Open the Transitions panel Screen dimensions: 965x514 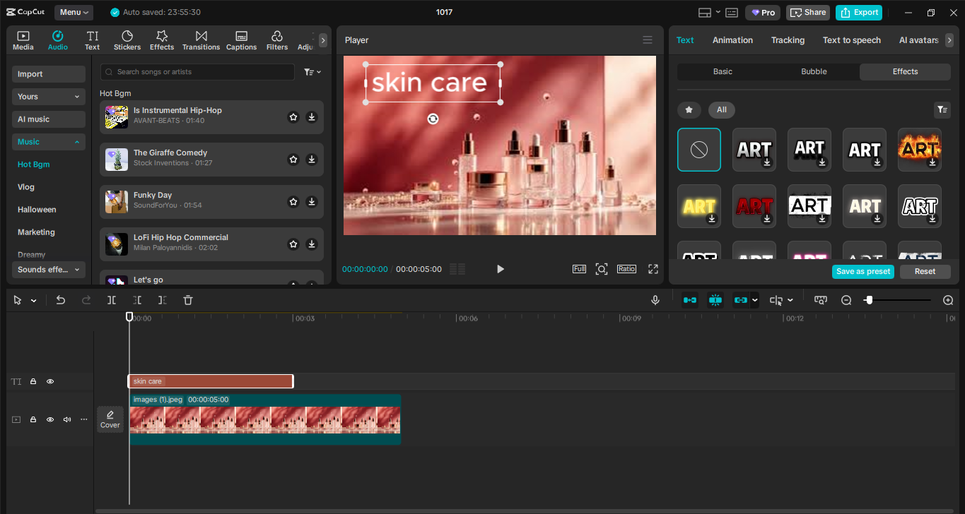[201, 40]
